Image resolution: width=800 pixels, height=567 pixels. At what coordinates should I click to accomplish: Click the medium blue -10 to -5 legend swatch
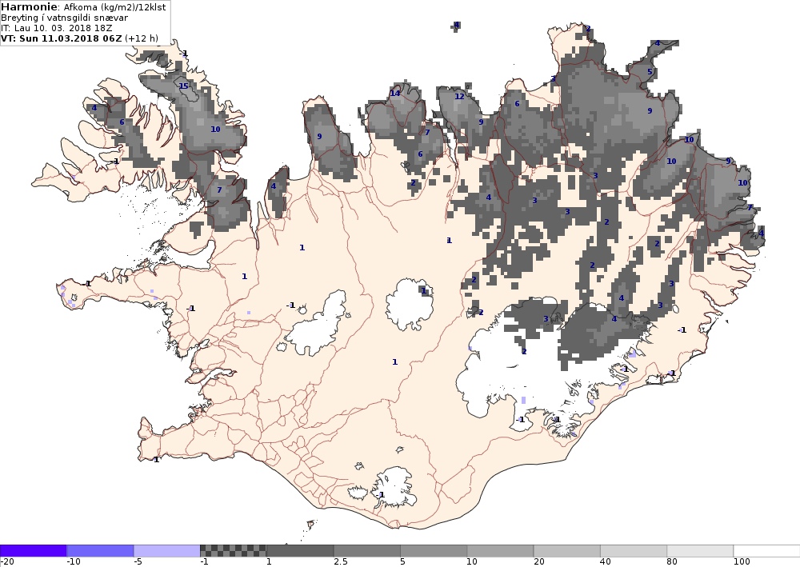[x=100, y=551]
